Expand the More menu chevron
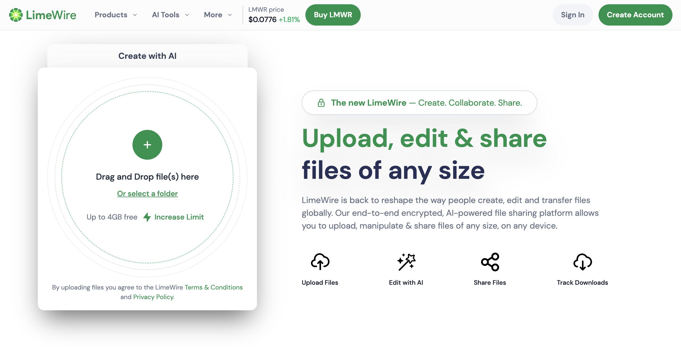This screenshot has height=347, width=681. pyautogui.click(x=230, y=15)
